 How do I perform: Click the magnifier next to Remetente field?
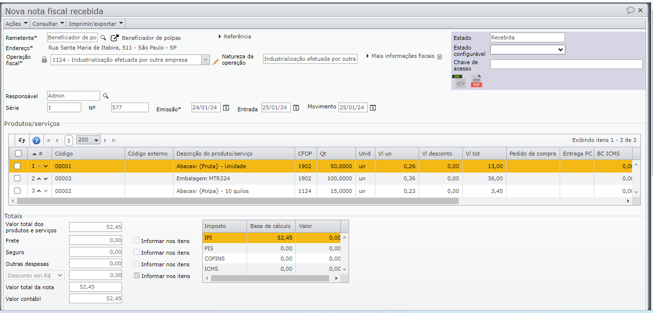click(103, 38)
